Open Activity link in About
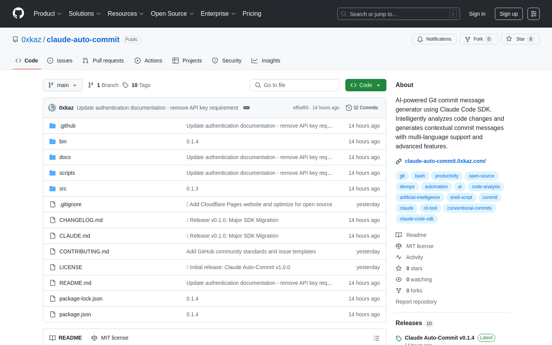 (409, 257)
